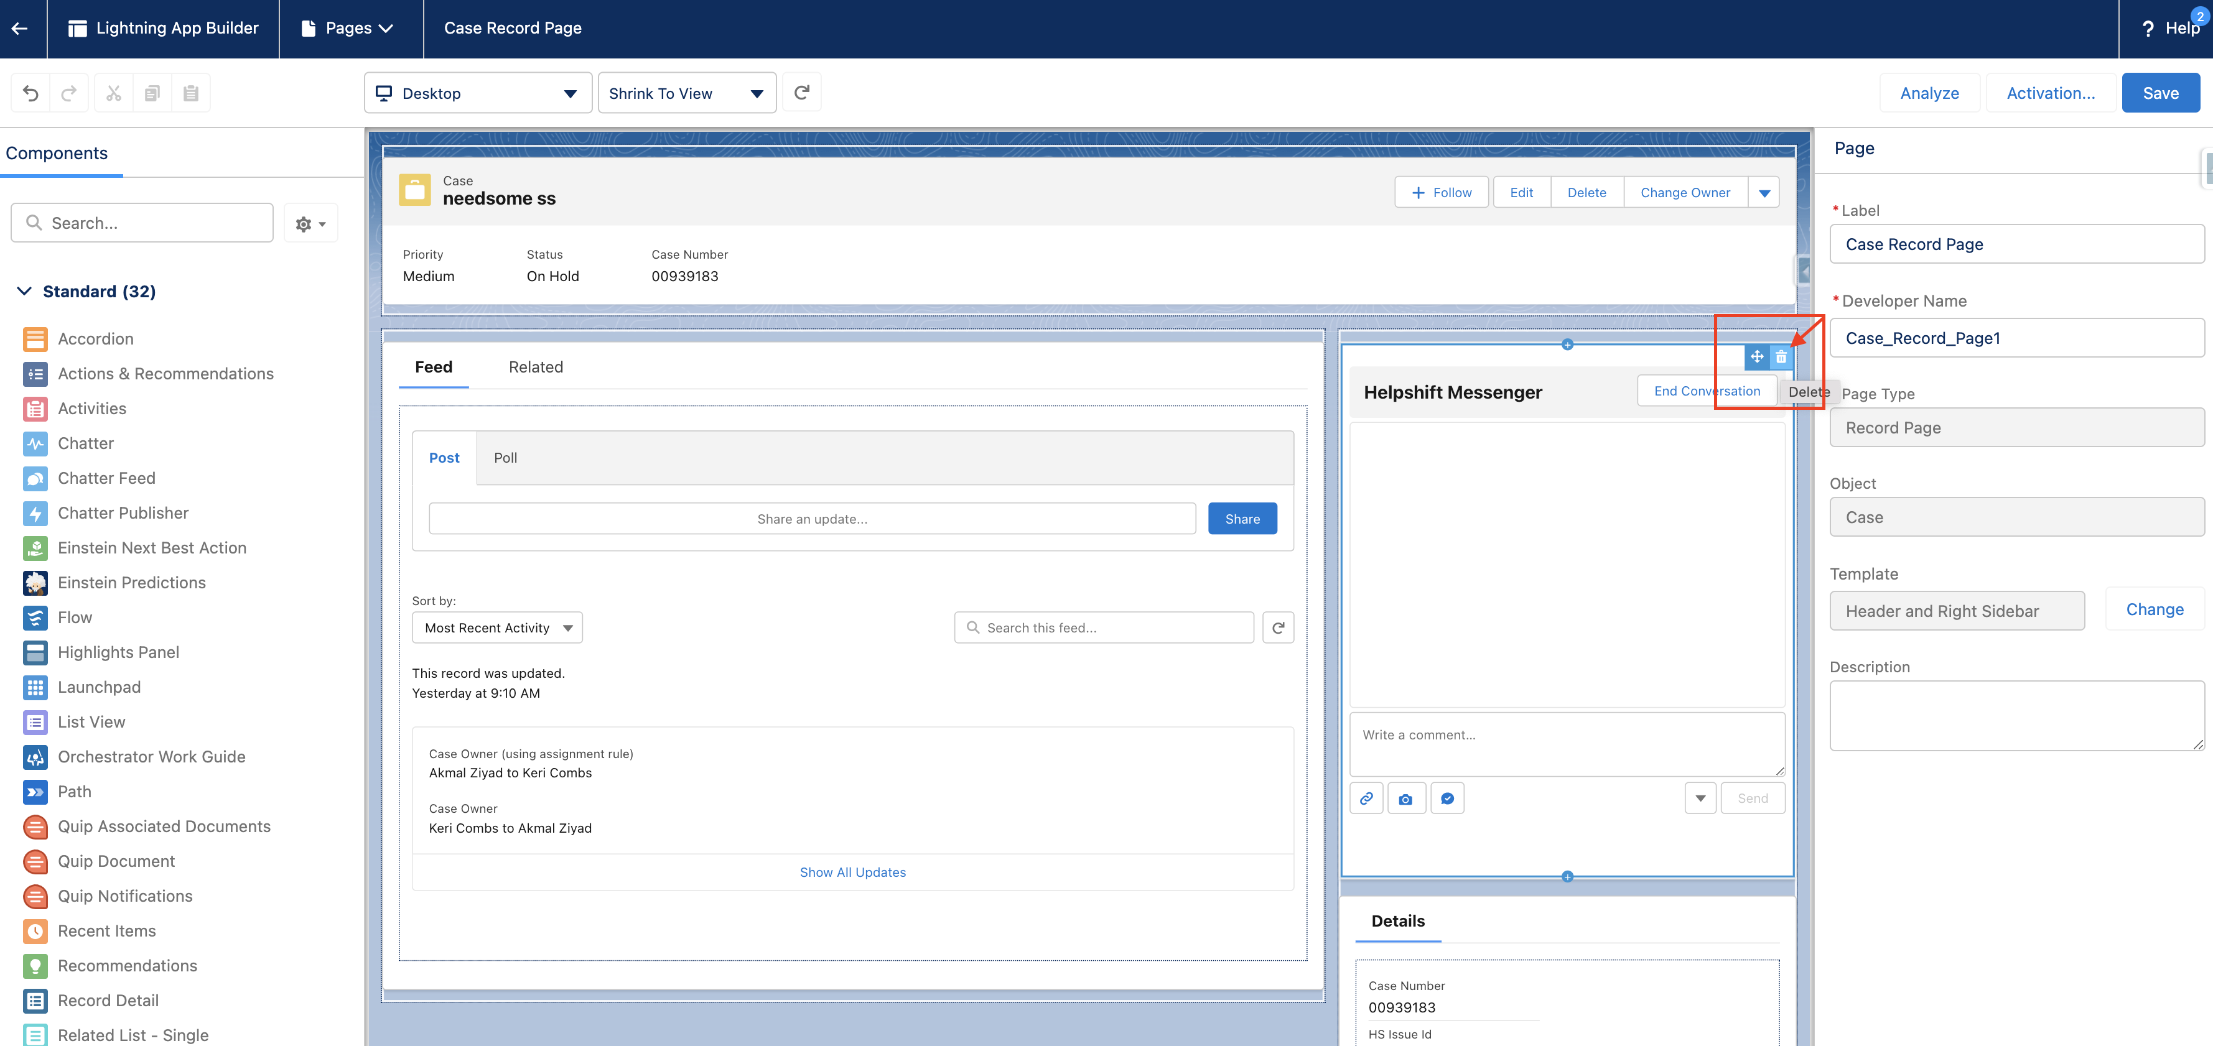
Task: Click the Show All Updates link
Action: 852,872
